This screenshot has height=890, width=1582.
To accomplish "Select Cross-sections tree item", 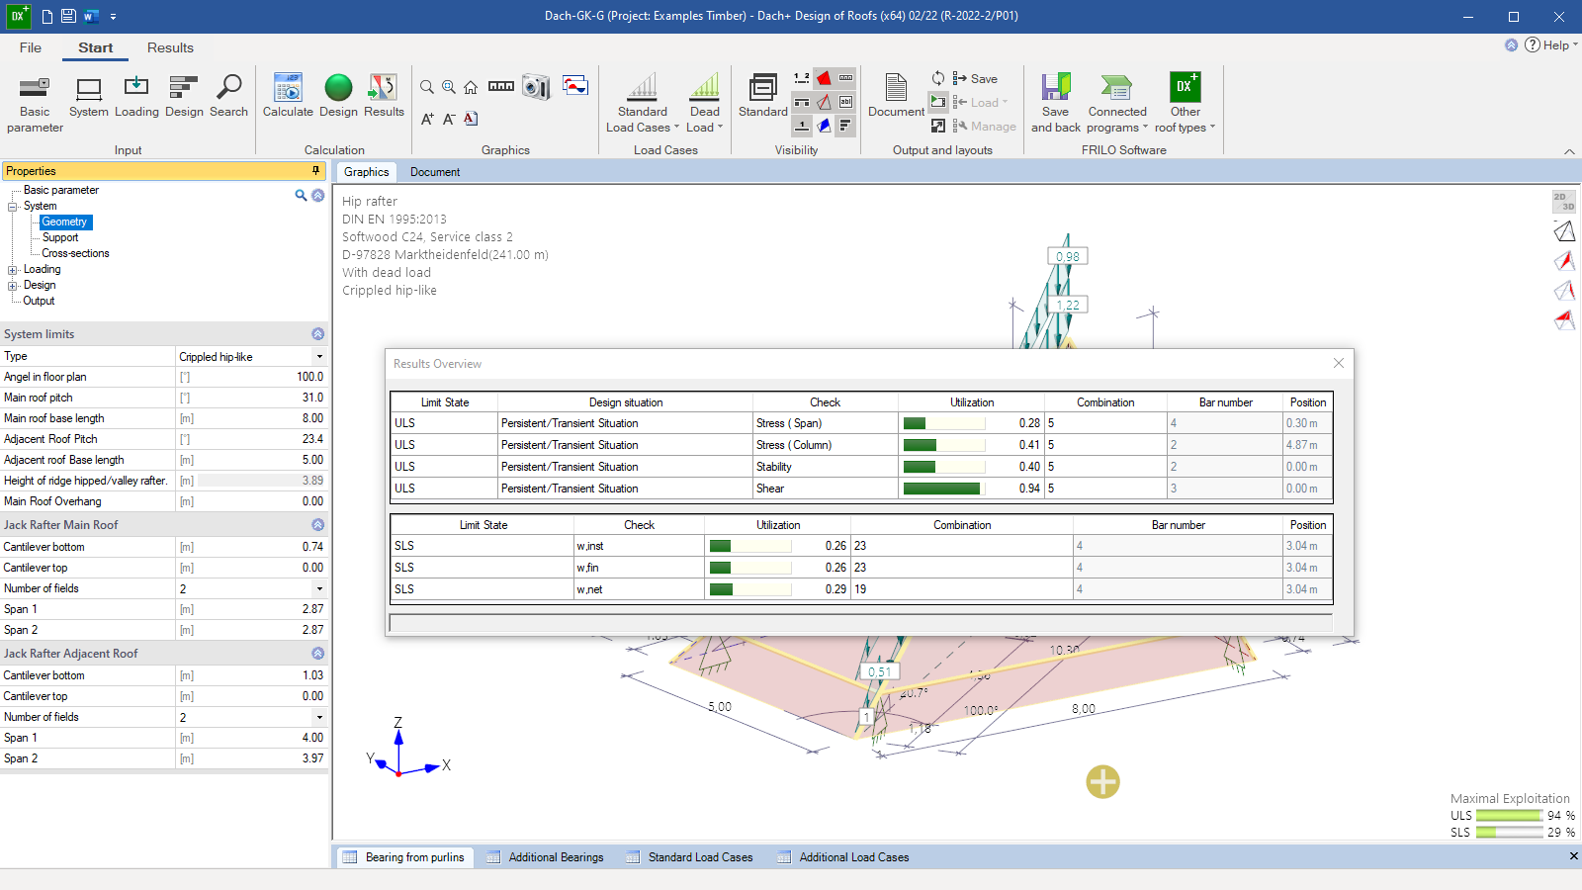I will (75, 253).
